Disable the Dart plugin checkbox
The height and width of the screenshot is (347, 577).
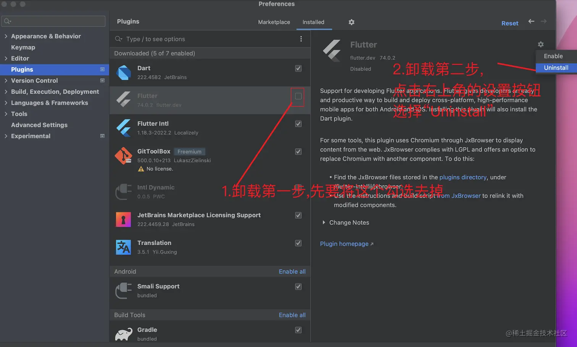tap(298, 68)
